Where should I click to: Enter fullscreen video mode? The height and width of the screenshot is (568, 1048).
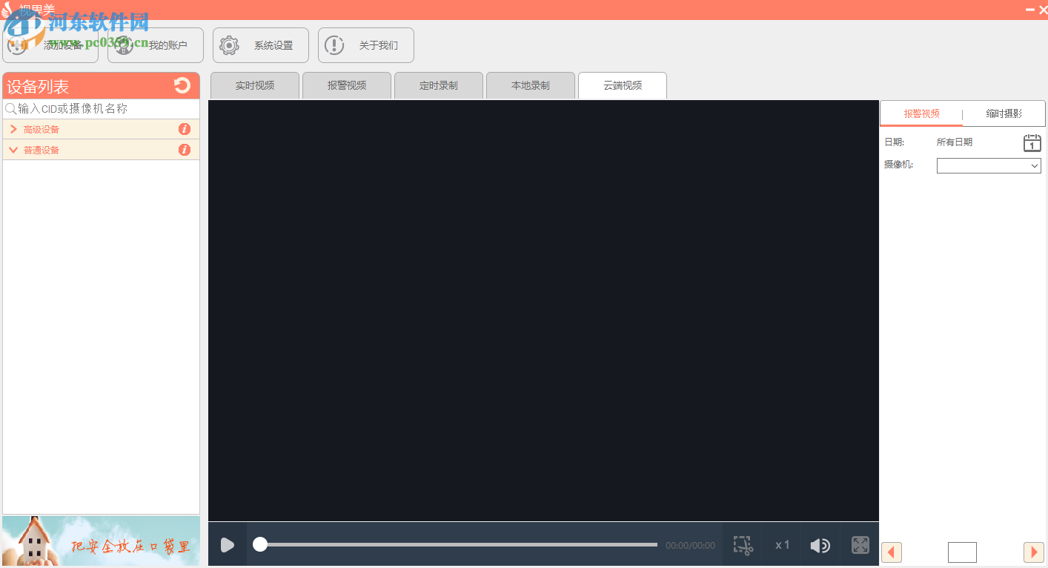point(860,545)
